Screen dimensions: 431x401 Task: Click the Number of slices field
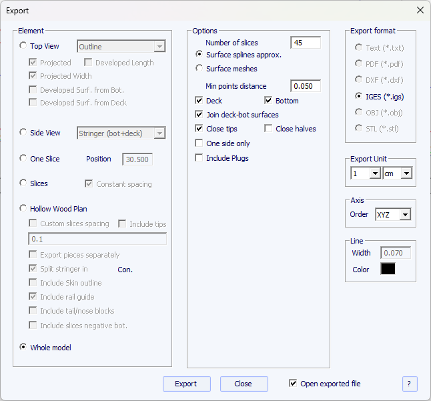pos(305,43)
